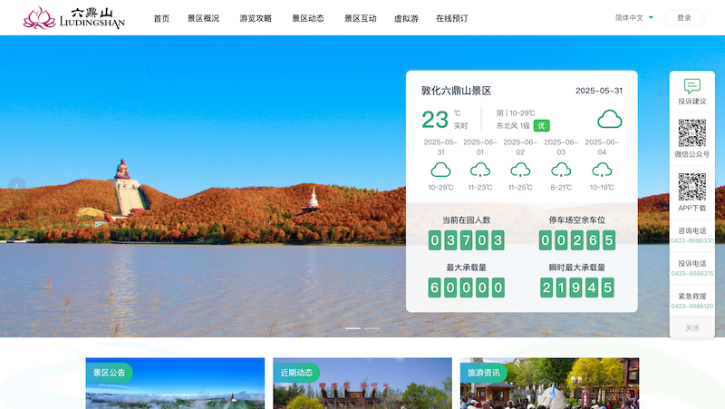Screen dimensions: 725x409
Task: Click the 最大承载量 counter 60000
Action: point(466,287)
